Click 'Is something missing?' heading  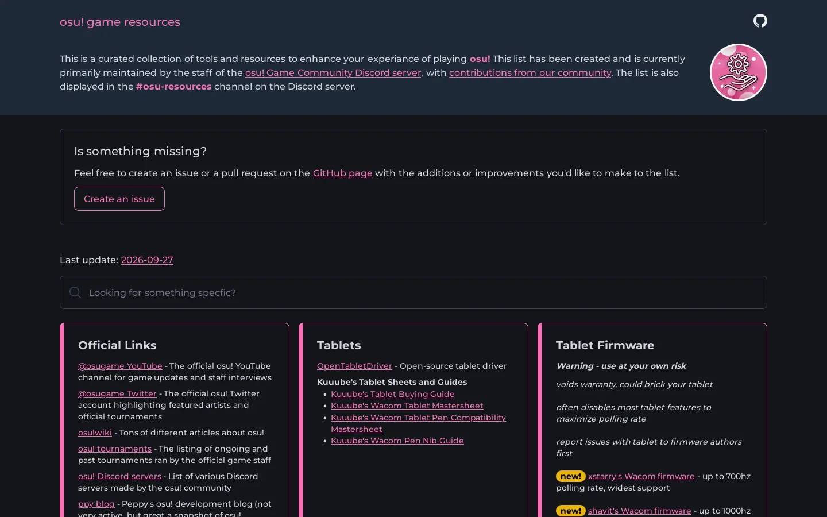(x=140, y=151)
